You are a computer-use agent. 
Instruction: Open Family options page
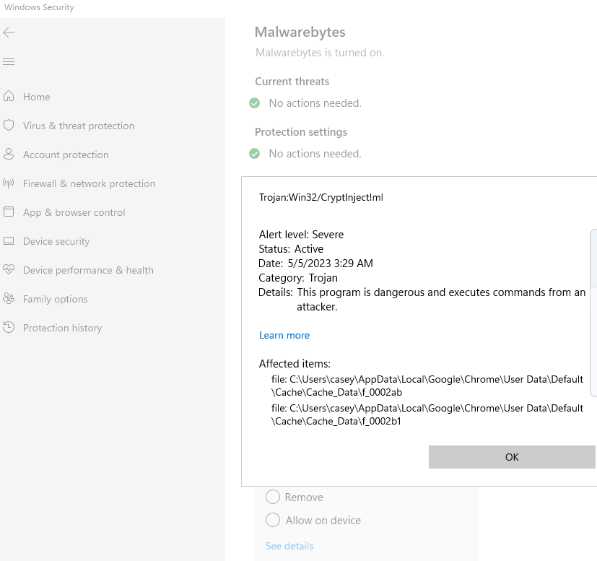(x=55, y=300)
